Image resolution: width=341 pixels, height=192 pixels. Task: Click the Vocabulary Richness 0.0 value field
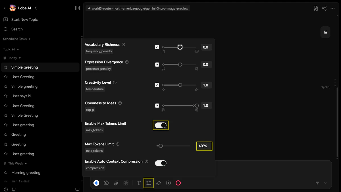pos(206,47)
